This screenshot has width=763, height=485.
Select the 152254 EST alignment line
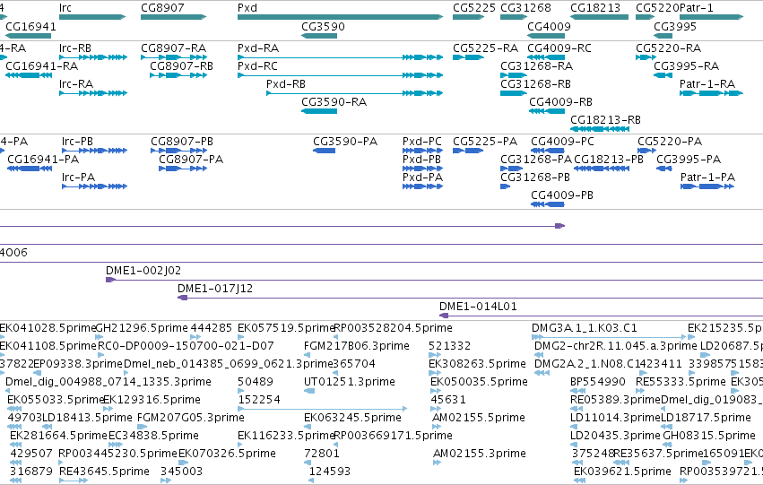pyautogui.click(x=322, y=409)
